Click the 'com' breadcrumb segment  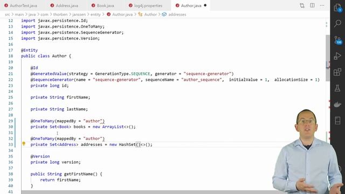pos(44,15)
